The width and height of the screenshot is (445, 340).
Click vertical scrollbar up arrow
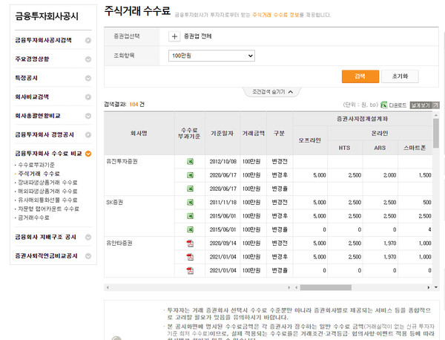(x=436, y=115)
